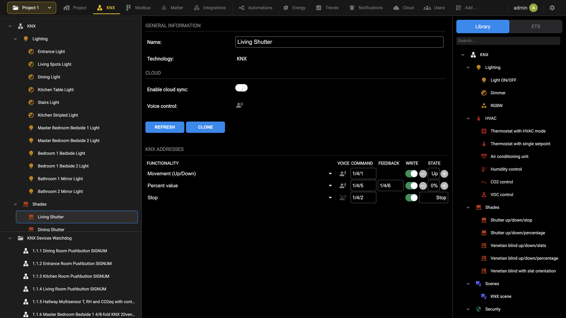The height and width of the screenshot is (318, 566).
Task: Collapse HVAC group in Library
Action: pyautogui.click(x=468, y=118)
